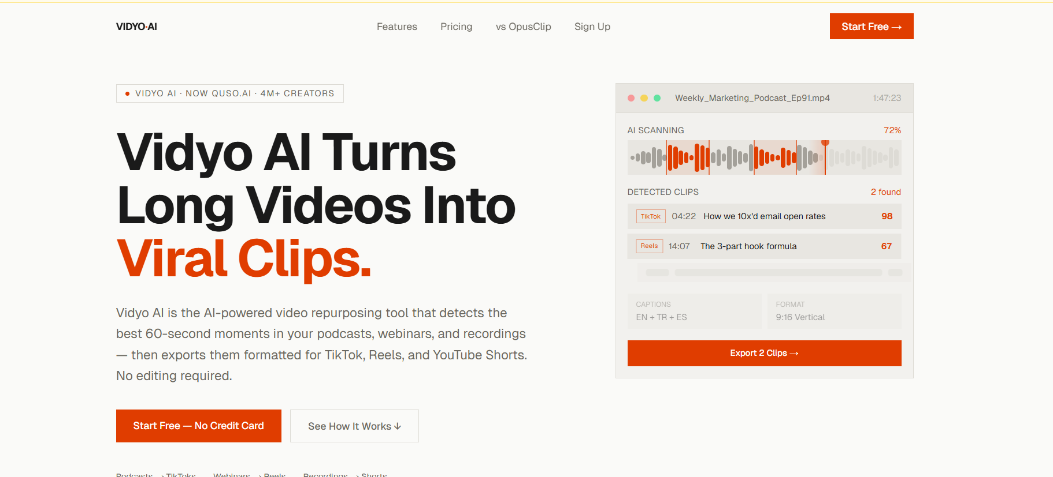Click the 14:07 timestamp
The height and width of the screenshot is (477, 1053).
680,246
